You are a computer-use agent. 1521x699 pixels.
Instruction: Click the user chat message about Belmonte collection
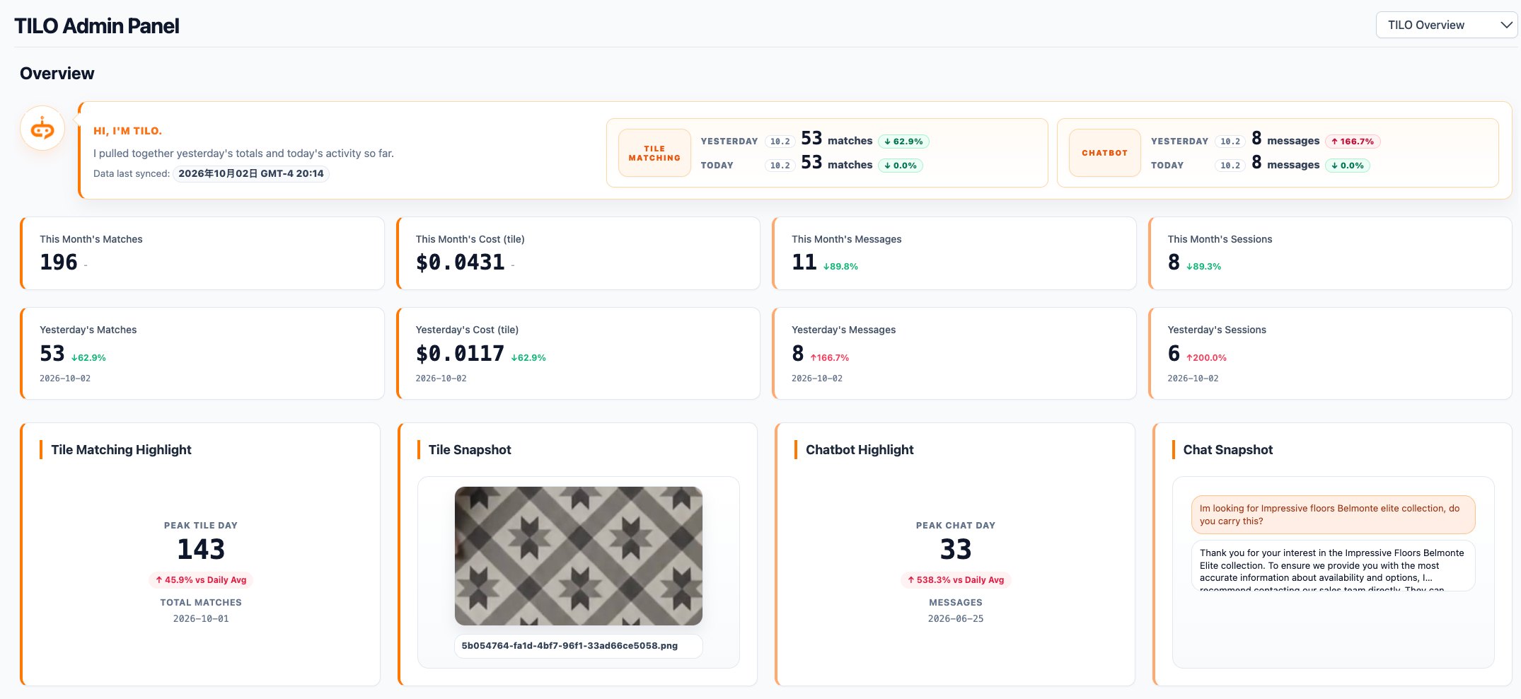(x=1333, y=514)
